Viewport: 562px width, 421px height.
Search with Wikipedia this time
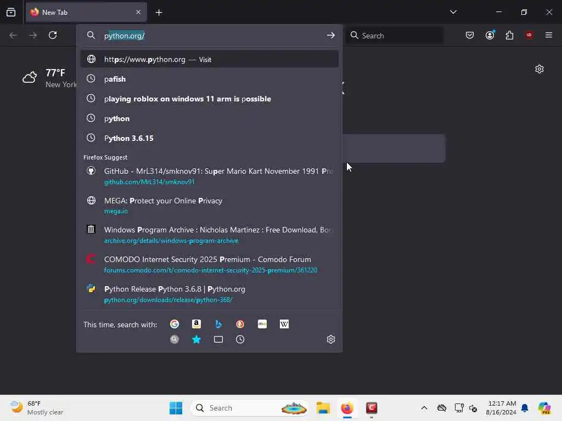click(284, 324)
